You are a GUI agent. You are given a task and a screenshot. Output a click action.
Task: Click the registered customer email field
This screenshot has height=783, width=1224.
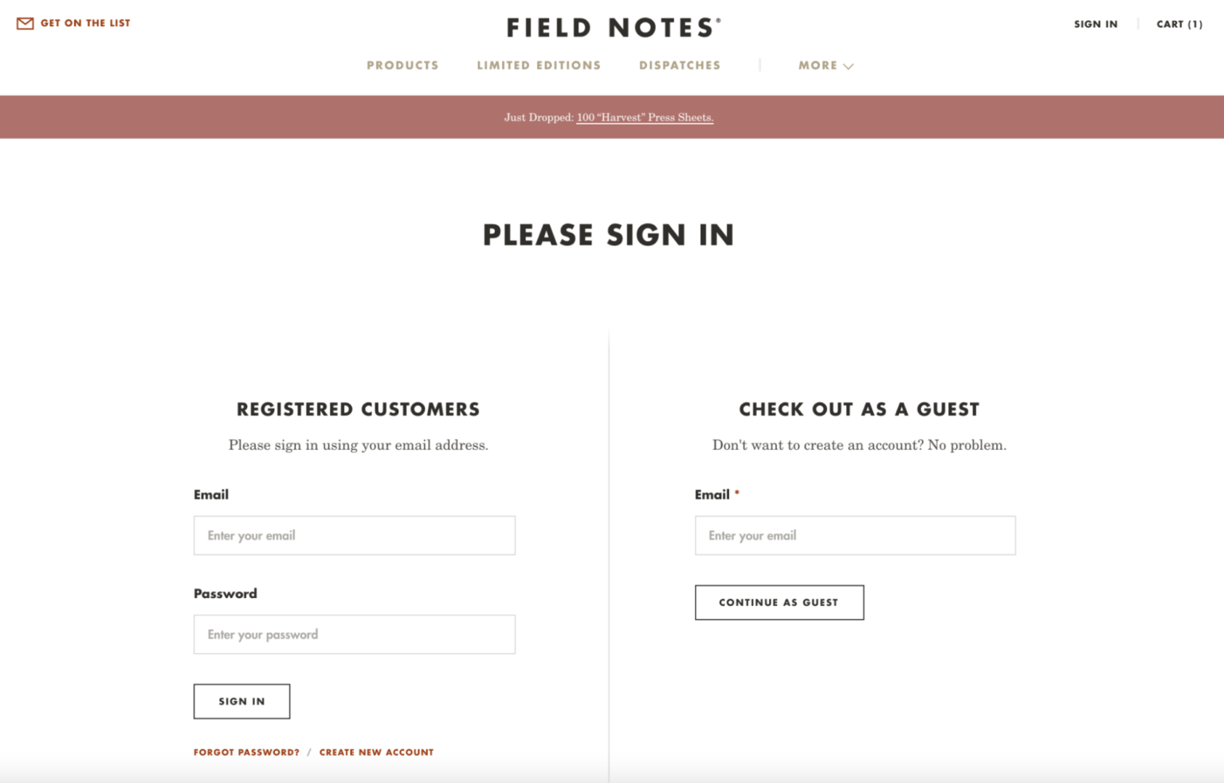coord(354,535)
